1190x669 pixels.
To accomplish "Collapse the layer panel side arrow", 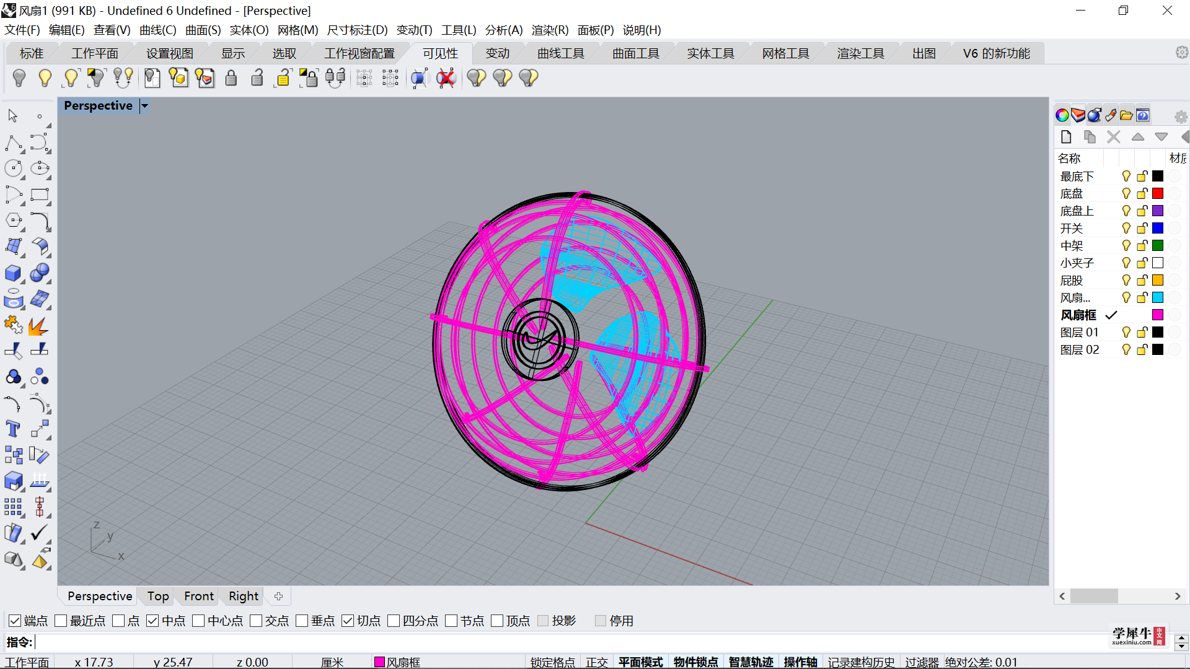I will [1185, 137].
